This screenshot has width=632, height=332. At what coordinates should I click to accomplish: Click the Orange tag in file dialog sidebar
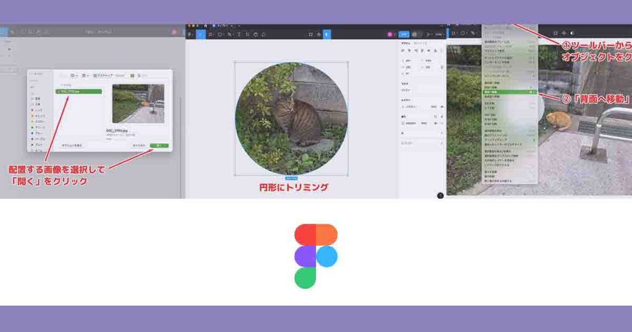pyautogui.click(x=38, y=116)
